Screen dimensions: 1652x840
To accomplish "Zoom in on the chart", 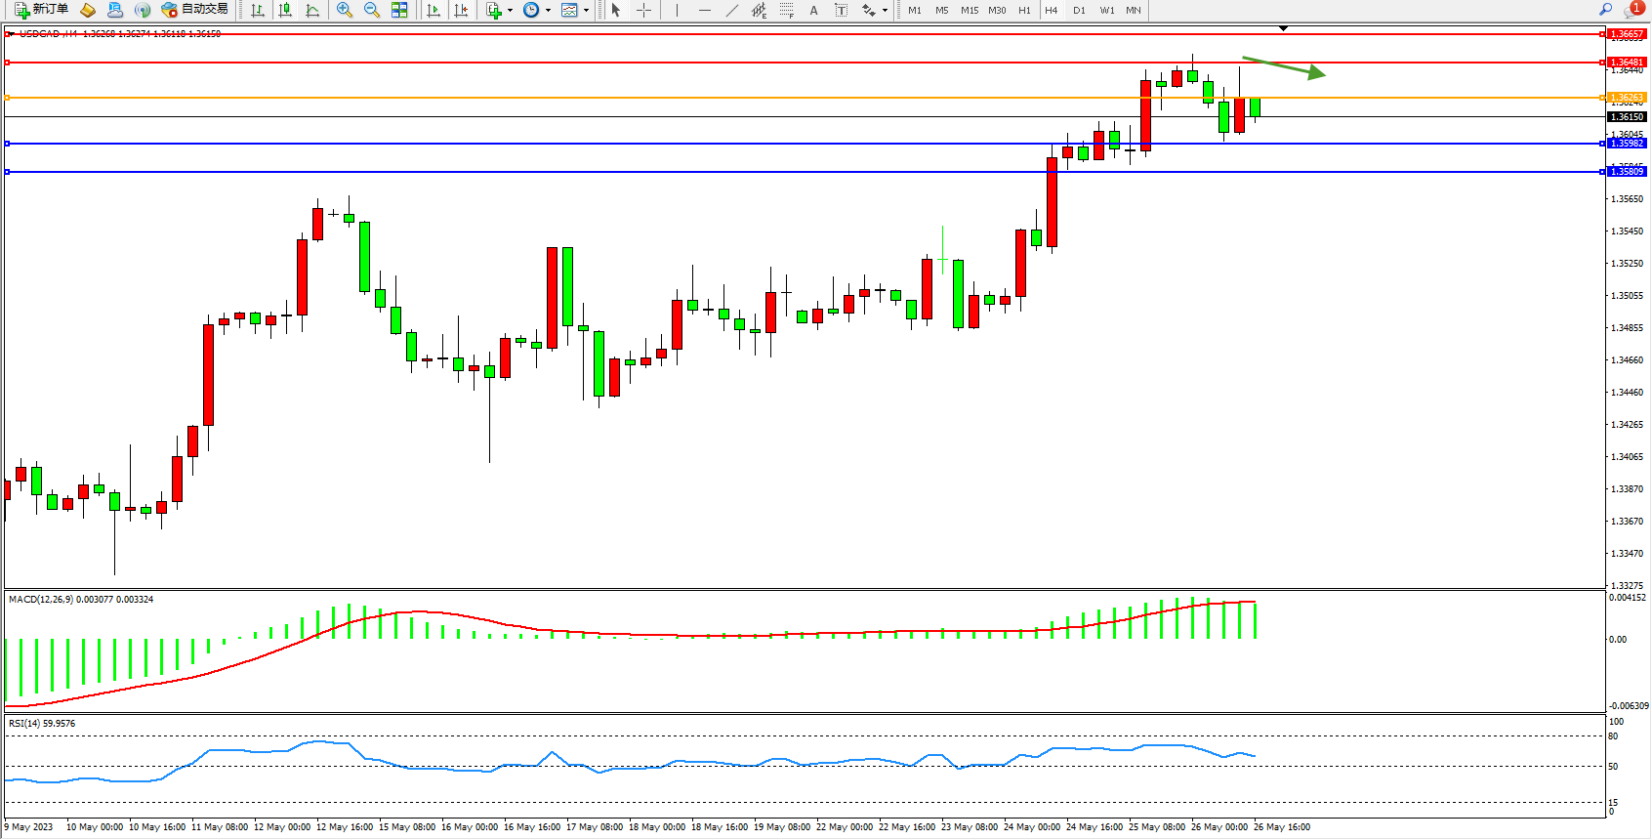I will click(x=345, y=10).
